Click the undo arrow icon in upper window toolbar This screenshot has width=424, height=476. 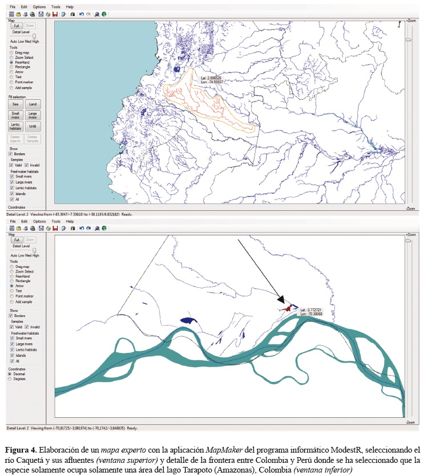click(81, 14)
